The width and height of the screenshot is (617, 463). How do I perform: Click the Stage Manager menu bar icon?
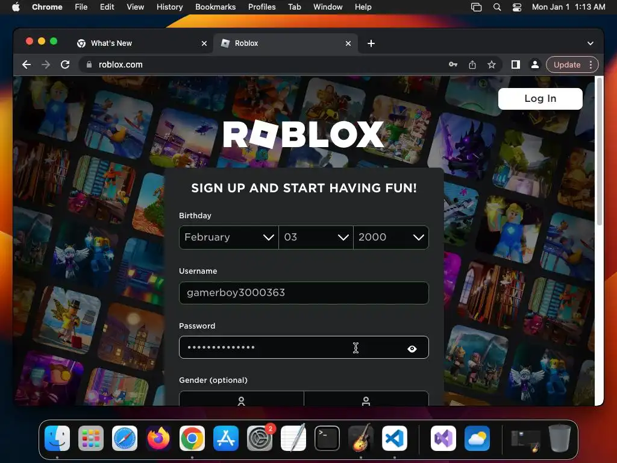pyautogui.click(x=476, y=7)
